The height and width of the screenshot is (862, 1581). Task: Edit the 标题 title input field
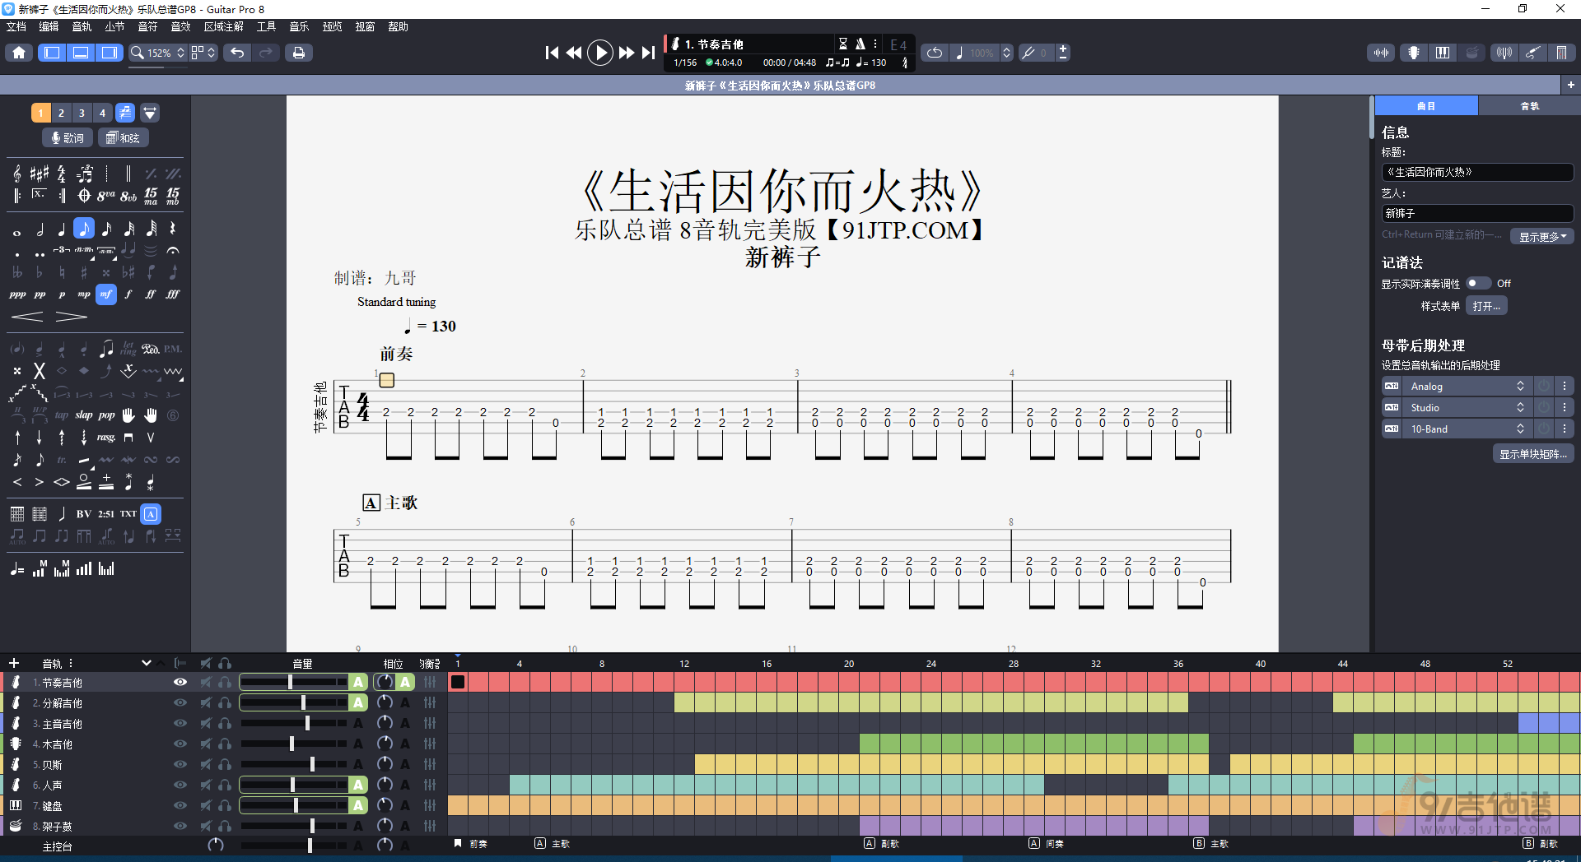[1477, 172]
